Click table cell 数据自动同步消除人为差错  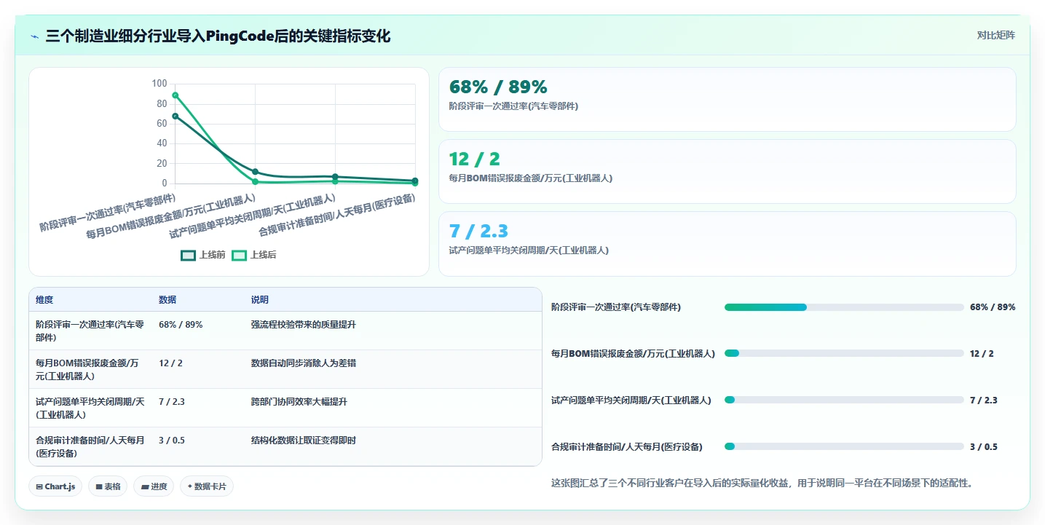(x=304, y=363)
